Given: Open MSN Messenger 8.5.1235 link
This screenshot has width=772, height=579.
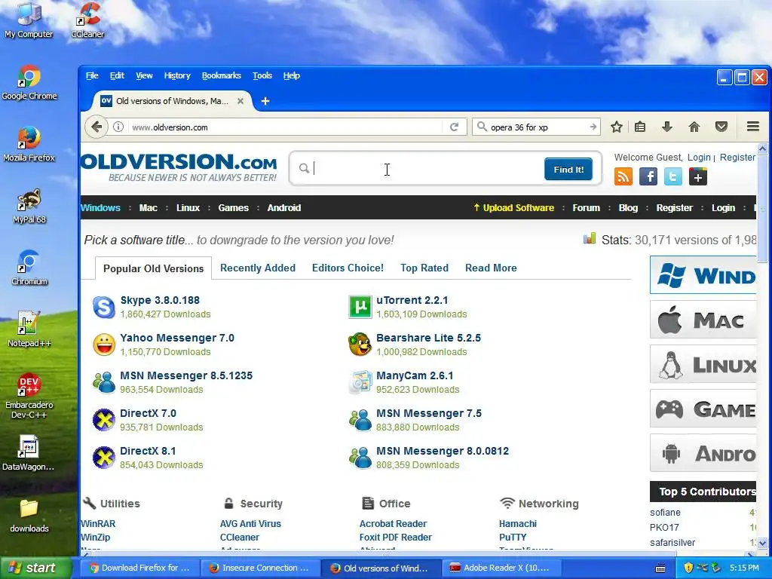Looking at the screenshot, I should click(186, 375).
